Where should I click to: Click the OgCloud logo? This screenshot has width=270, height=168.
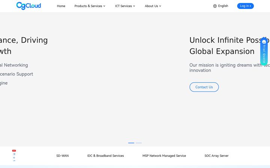[x=28, y=6]
